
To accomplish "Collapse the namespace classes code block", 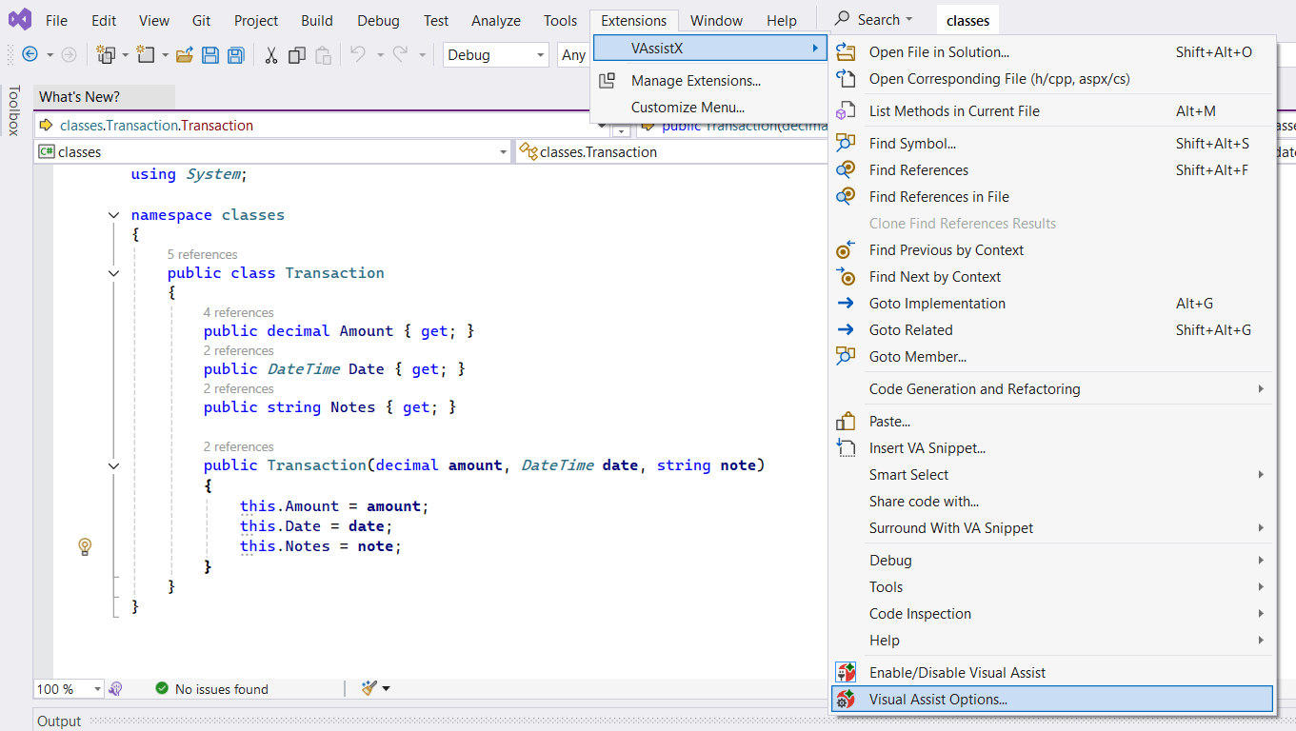I will 114,215.
